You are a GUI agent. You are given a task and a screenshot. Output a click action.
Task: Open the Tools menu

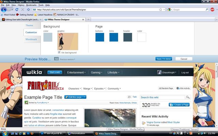tap(41, 5)
